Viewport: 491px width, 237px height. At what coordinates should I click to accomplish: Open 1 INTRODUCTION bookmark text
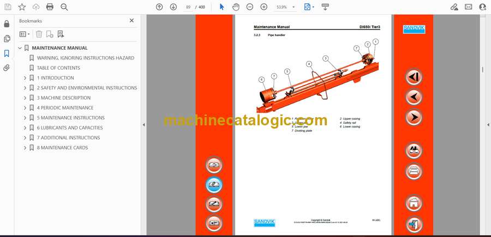point(56,78)
